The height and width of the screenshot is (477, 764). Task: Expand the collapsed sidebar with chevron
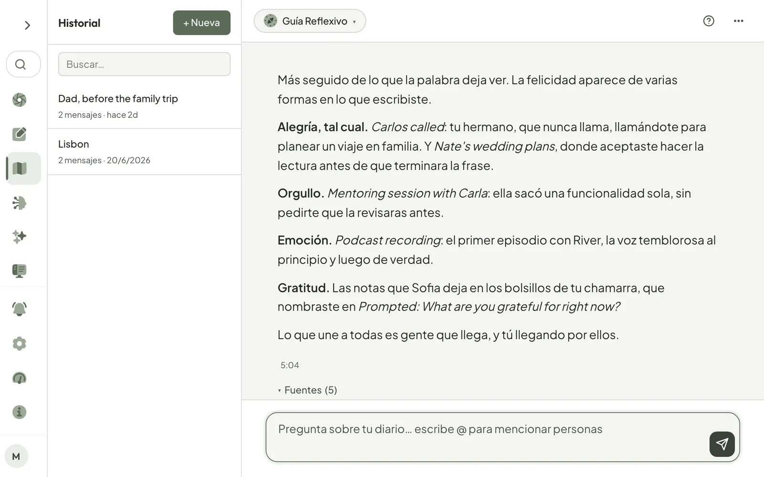tap(27, 25)
